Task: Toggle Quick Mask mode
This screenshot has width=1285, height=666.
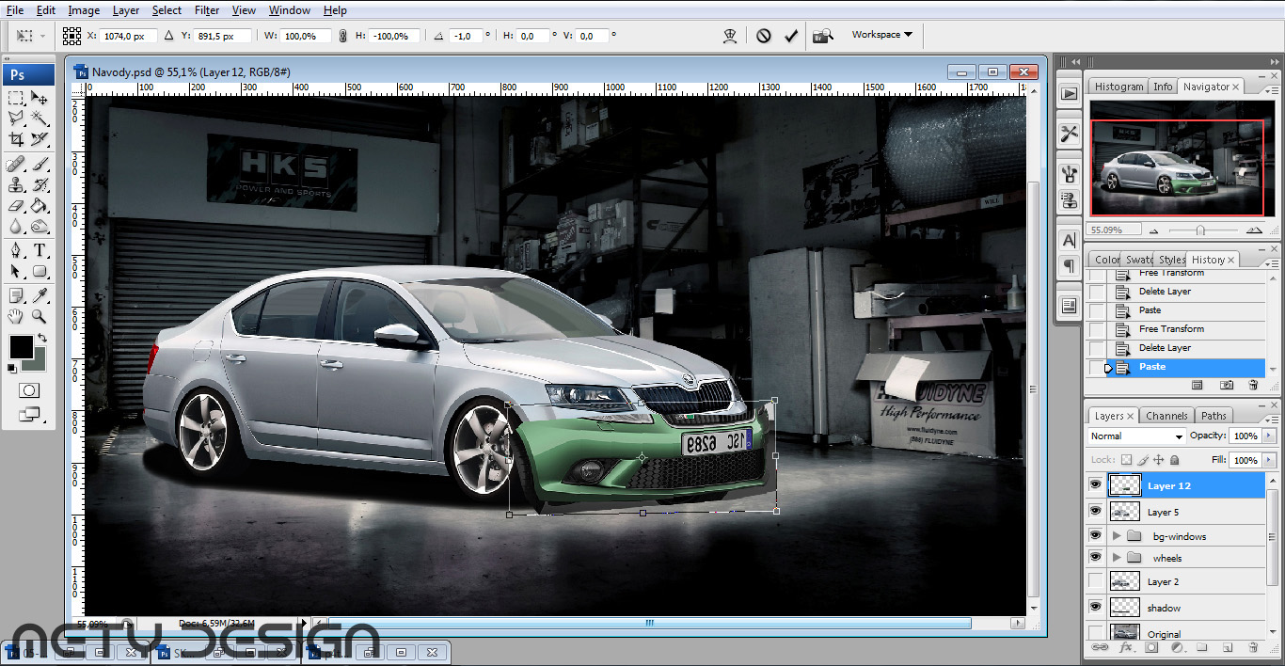Action: tap(29, 390)
